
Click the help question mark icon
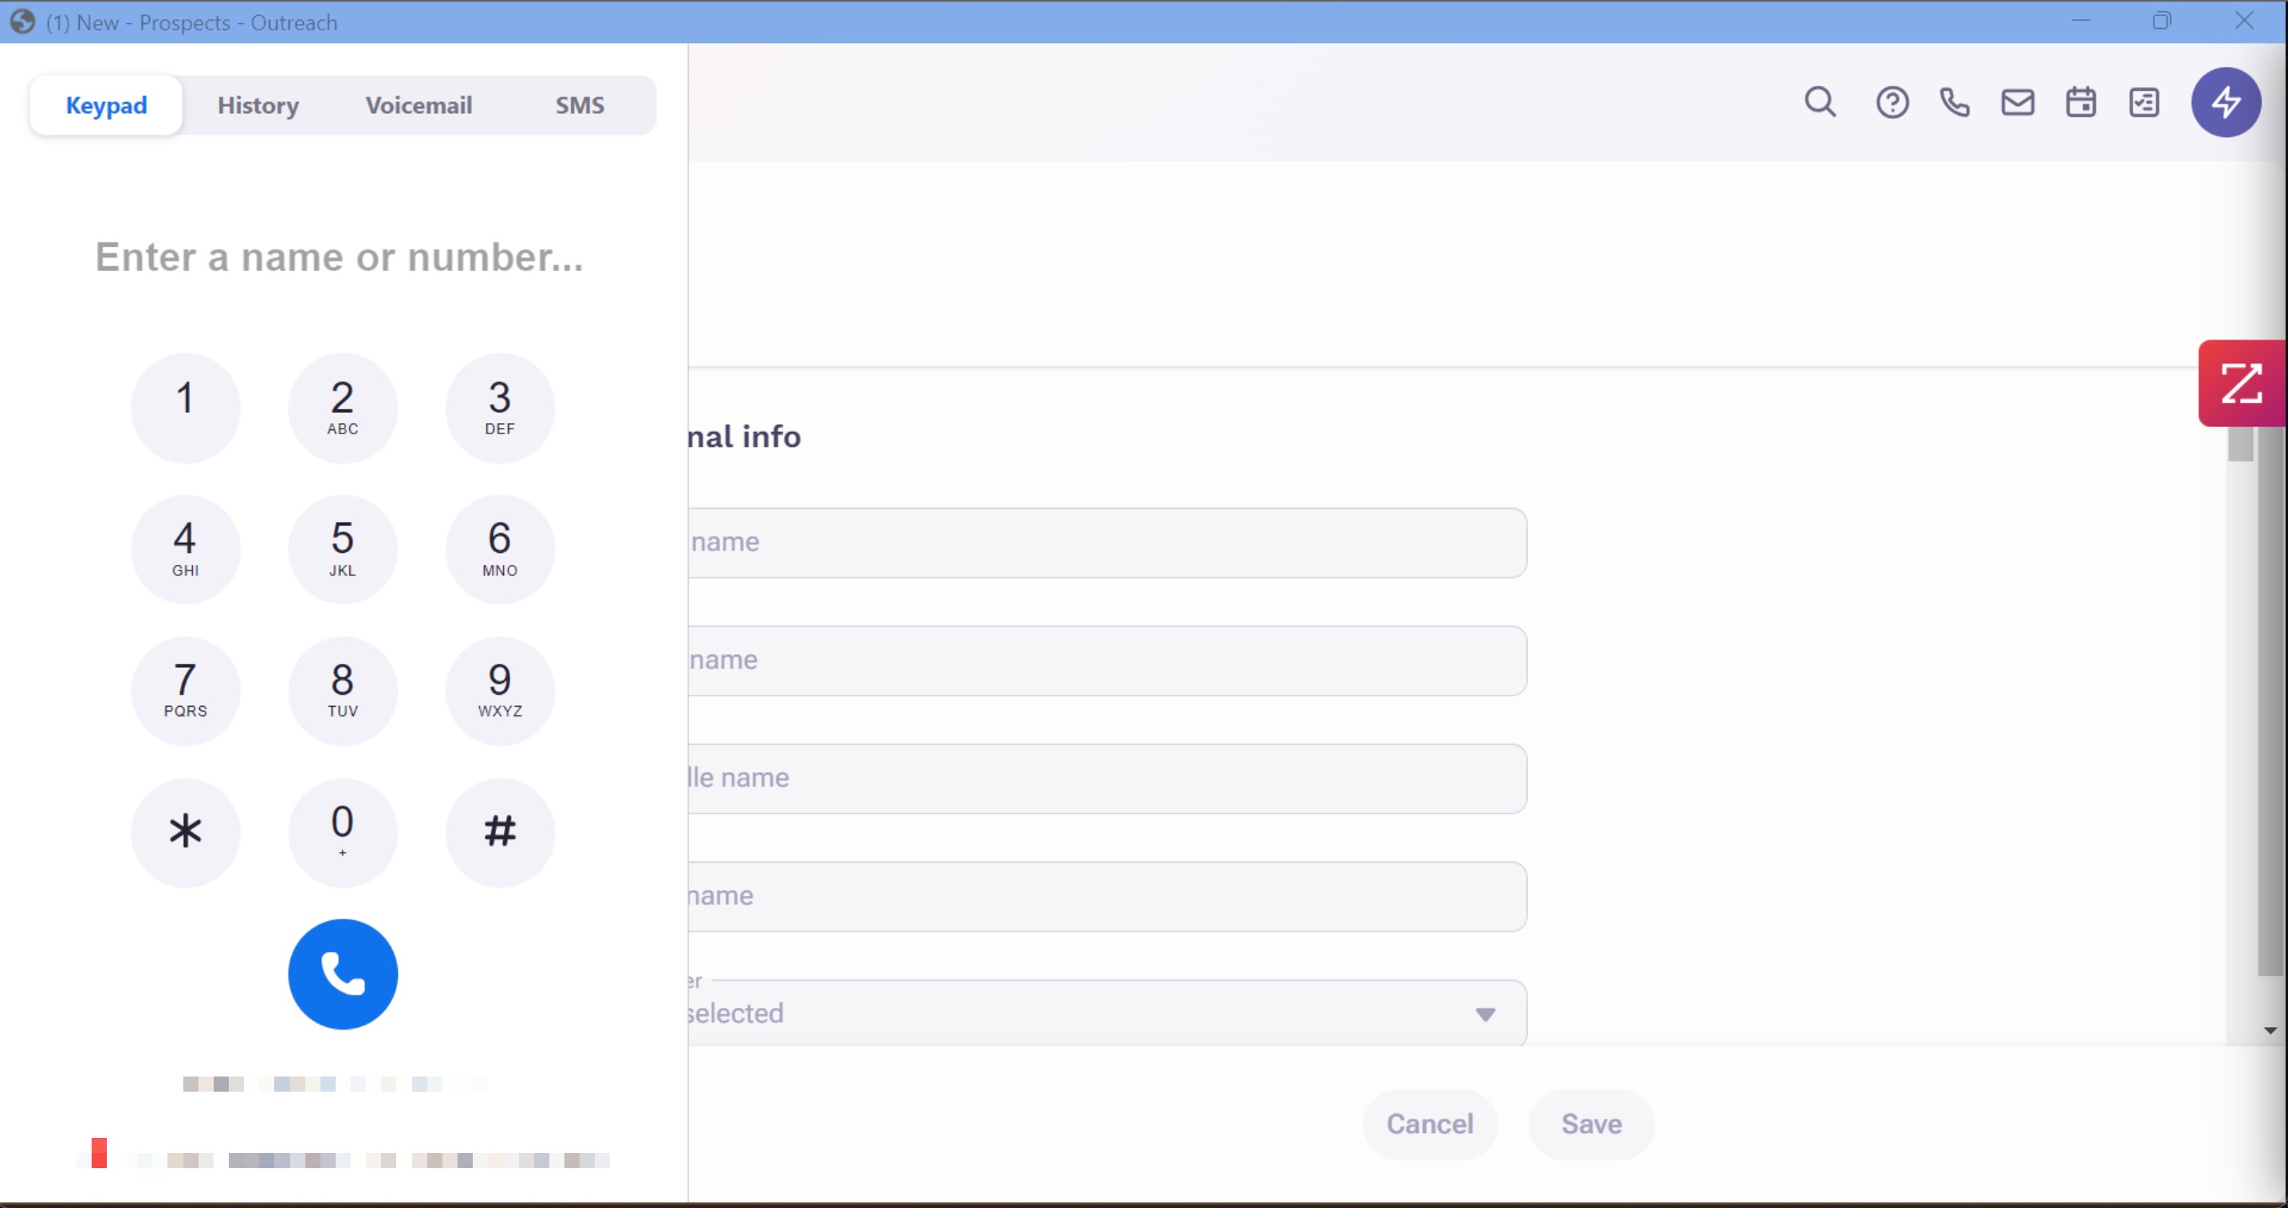(x=1892, y=103)
